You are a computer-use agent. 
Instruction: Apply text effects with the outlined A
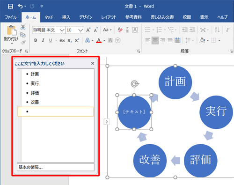88,40
